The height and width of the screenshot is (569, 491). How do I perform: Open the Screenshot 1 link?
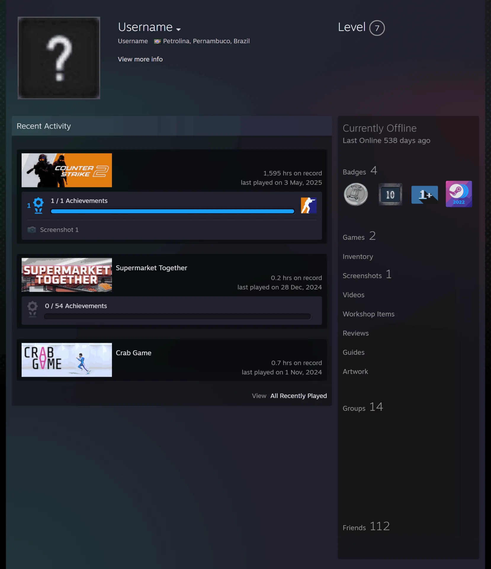(x=59, y=230)
